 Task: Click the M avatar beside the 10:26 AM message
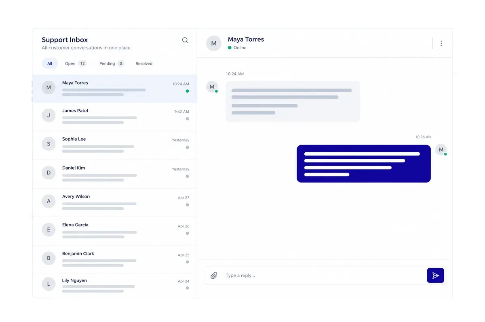pos(441,149)
